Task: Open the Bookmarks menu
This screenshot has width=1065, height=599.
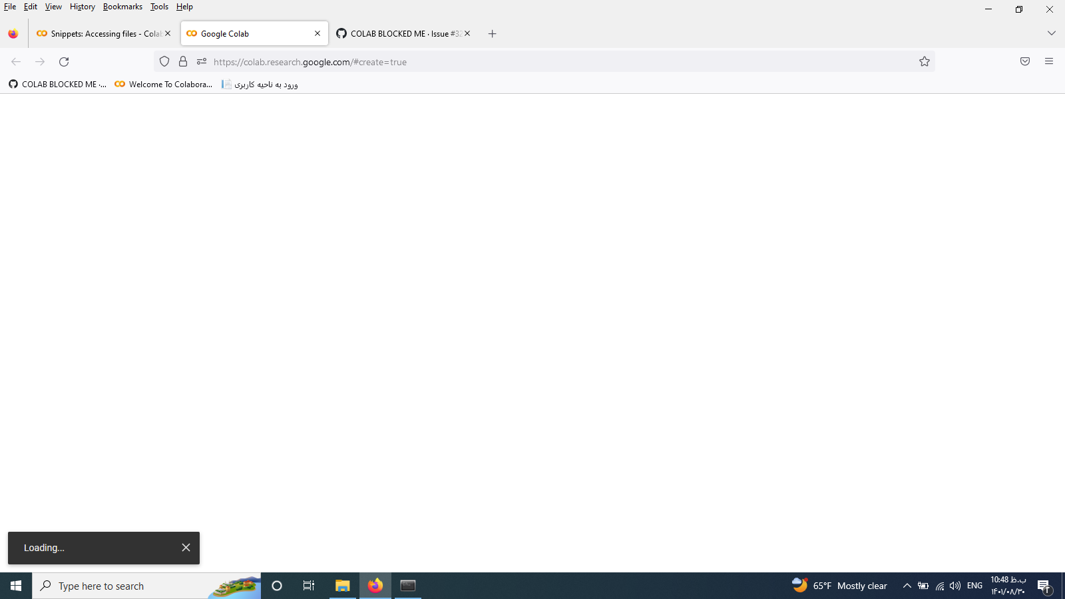Action: point(122,7)
